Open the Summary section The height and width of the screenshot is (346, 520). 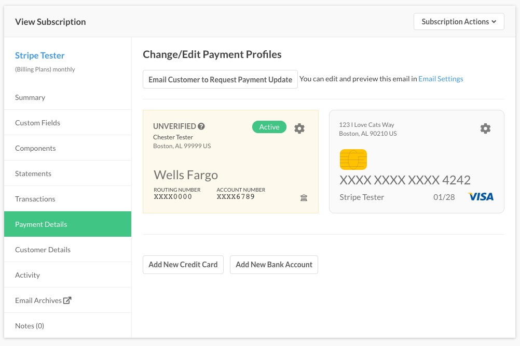(30, 97)
